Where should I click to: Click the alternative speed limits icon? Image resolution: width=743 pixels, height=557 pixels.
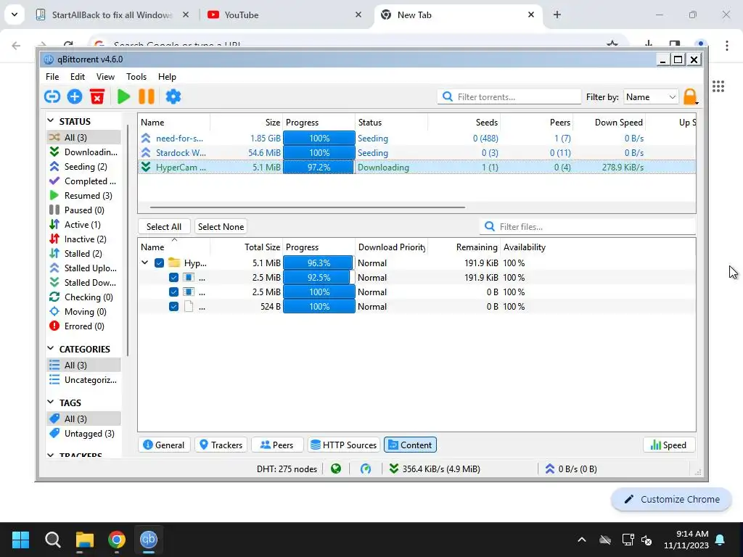[366, 469]
